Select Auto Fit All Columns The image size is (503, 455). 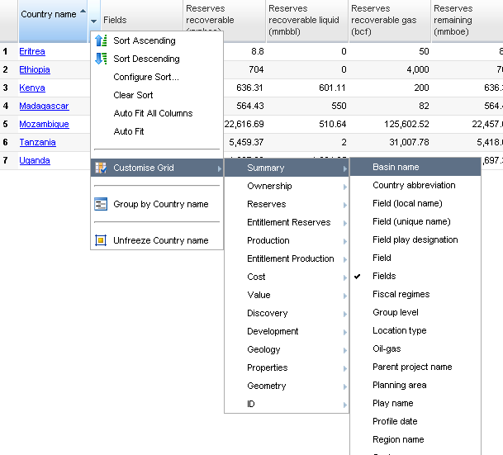[153, 113]
